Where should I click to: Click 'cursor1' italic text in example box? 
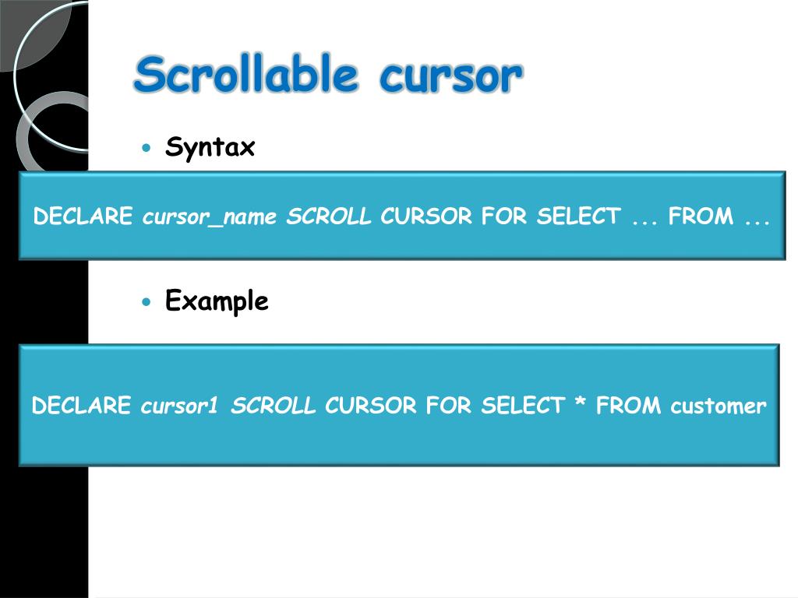tap(179, 406)
